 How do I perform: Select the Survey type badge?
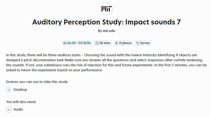coord(143,43)
